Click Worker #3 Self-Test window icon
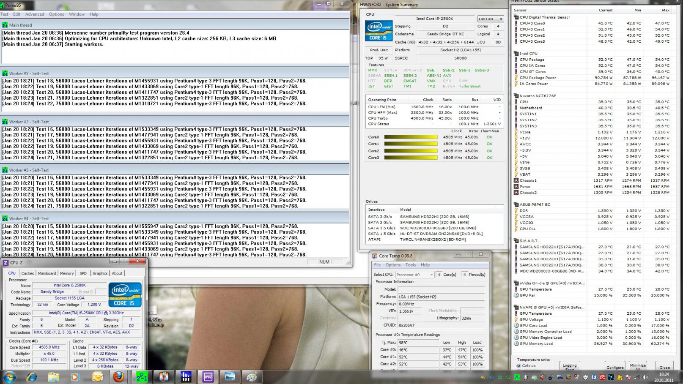This screenshot has height=384, width=683. point(5,170)
